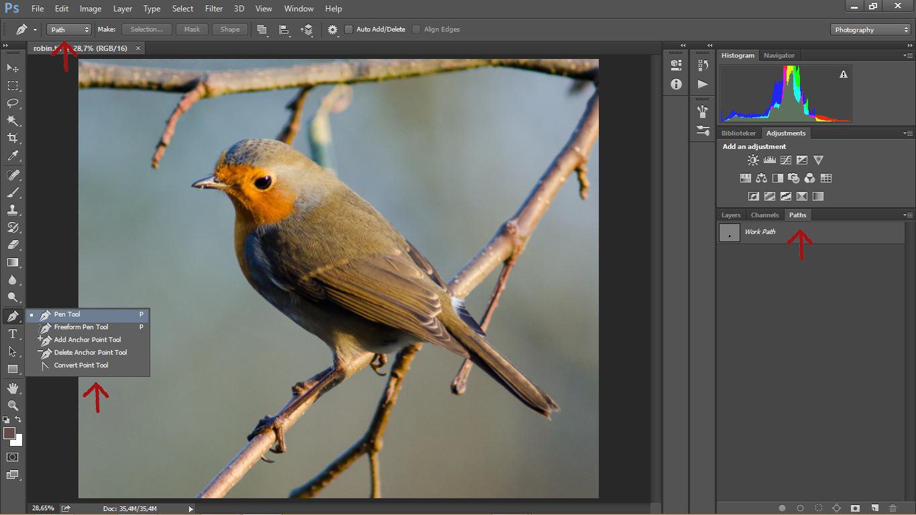Switch to the Layers tab
916x515 pixels.
730,215
